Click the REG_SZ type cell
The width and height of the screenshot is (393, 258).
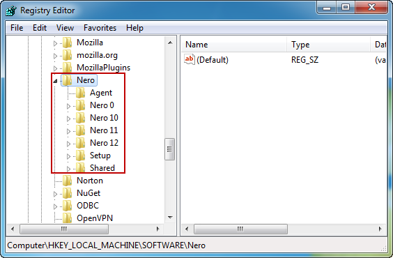coord(305,60)
